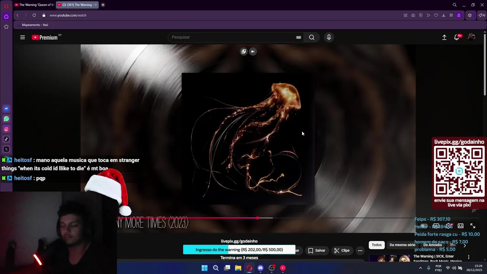Start voice search with microphone
The width and height of the screenshot is (487, 274).
click(x=329, y=37)
